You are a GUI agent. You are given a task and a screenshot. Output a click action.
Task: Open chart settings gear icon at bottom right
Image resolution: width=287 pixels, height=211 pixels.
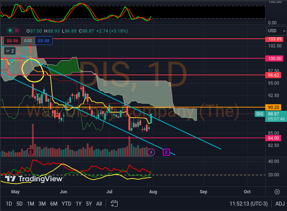coord(277,191)
